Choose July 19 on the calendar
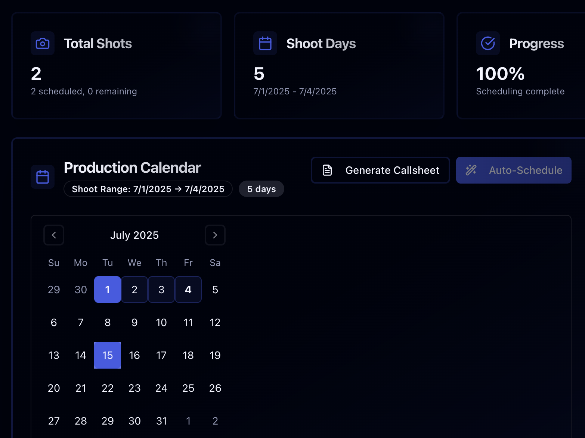The height and width of the screenshot is (438, 585). coord(215,355)
